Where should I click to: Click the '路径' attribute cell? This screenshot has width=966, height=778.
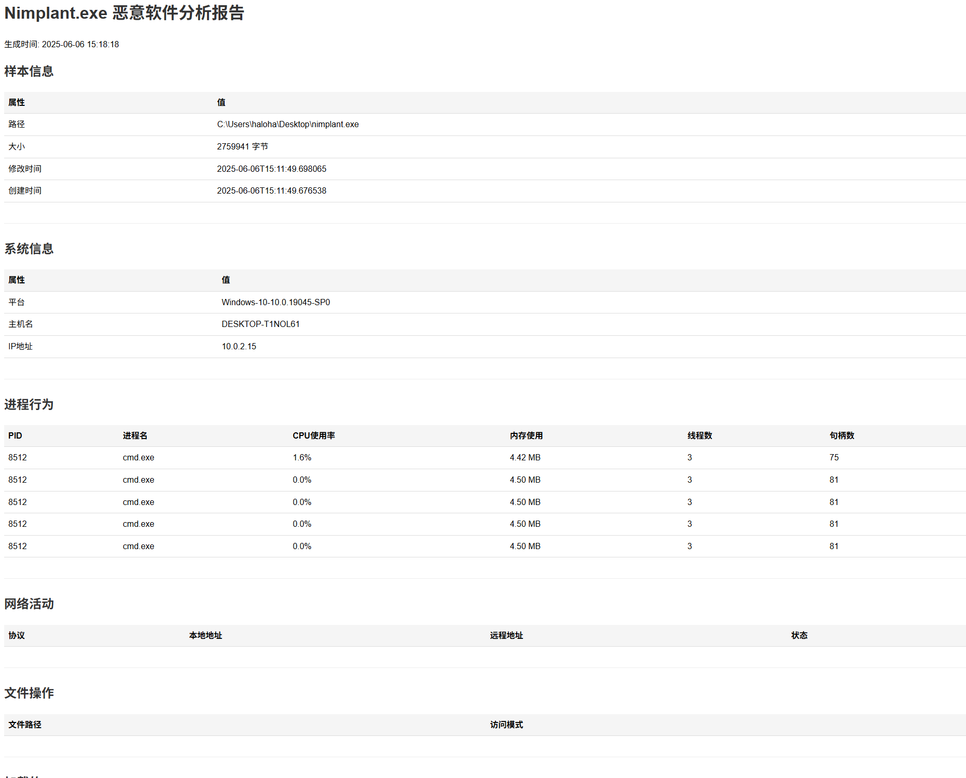point(17,125)
